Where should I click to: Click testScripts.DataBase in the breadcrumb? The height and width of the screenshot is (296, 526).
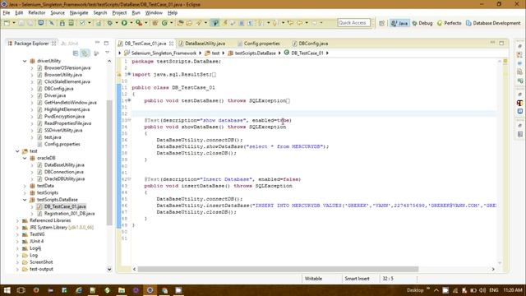(255, 53)
